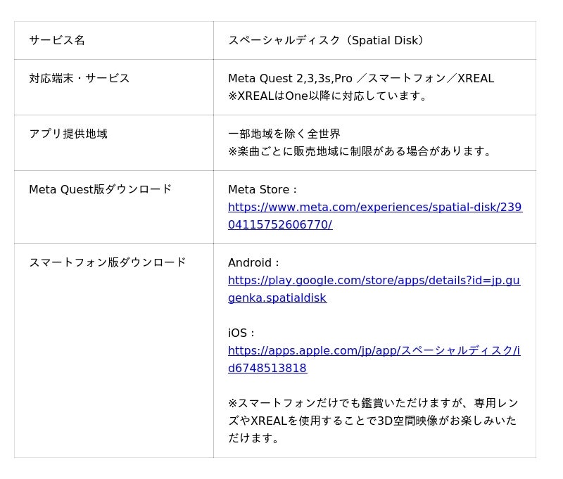
Task: Click the "Android：" label
Action: [x=255, y=262]
